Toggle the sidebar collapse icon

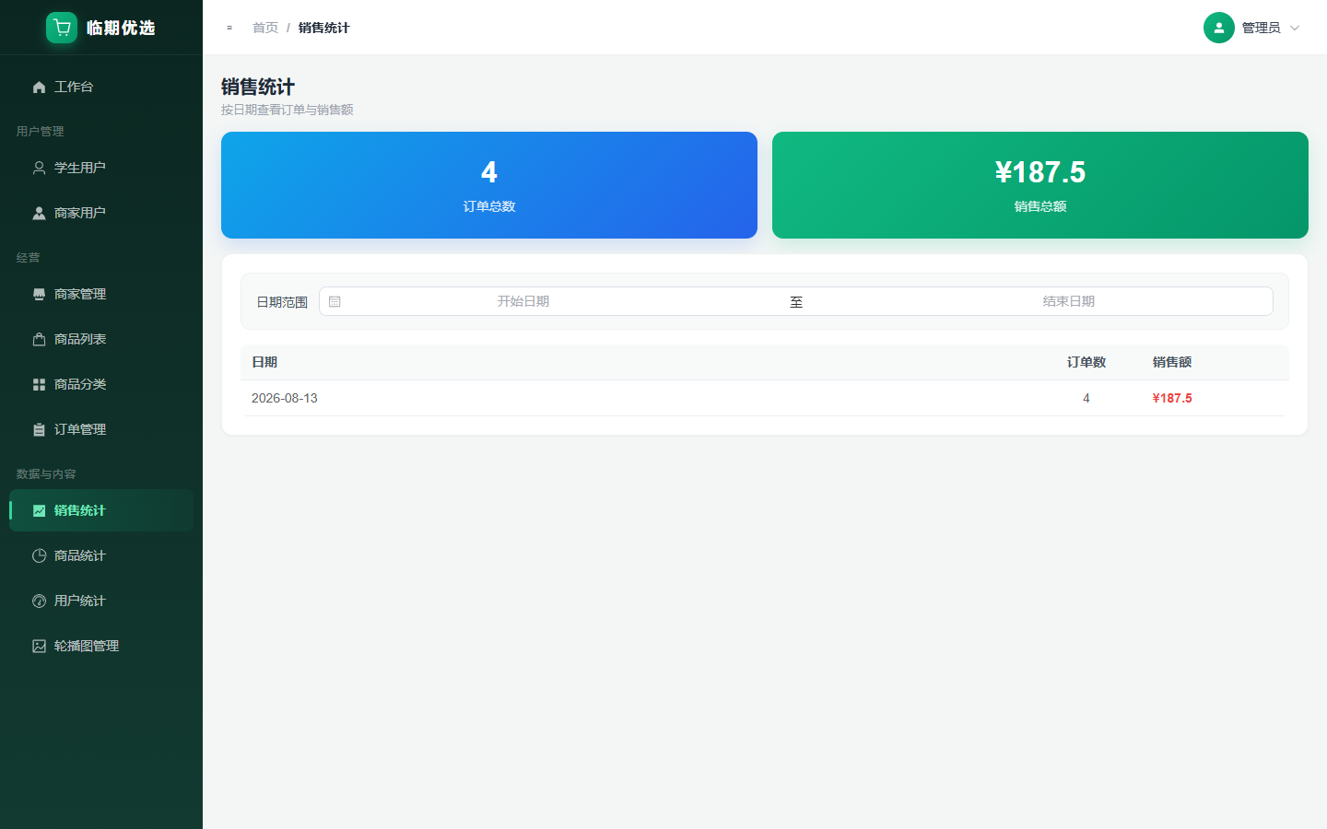tap(229, 28)
